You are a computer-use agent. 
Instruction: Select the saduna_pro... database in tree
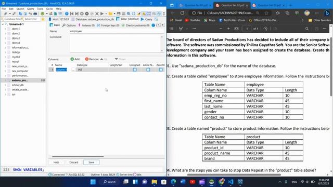coord(20,81)
